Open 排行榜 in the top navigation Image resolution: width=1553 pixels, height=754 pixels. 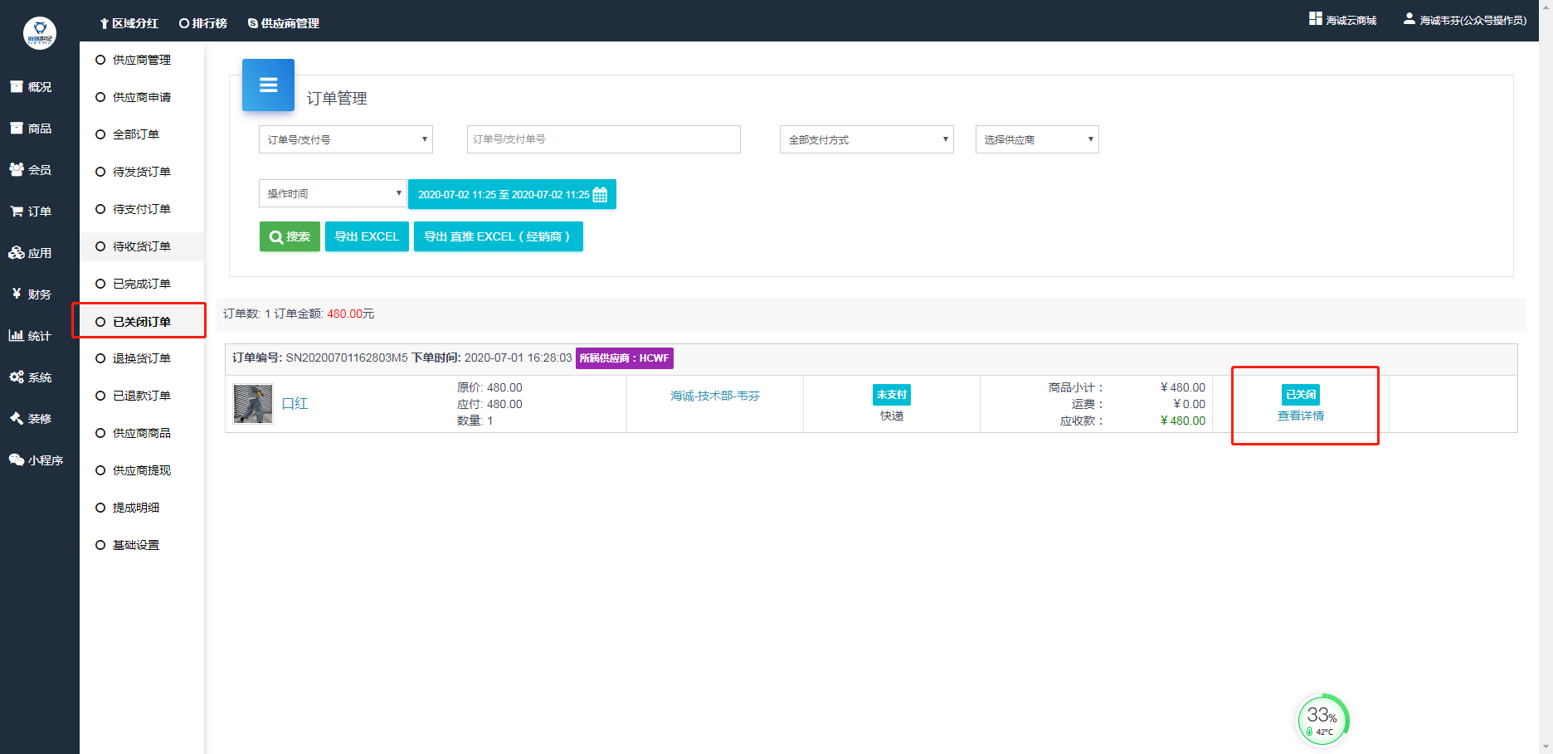click(203, 23)
